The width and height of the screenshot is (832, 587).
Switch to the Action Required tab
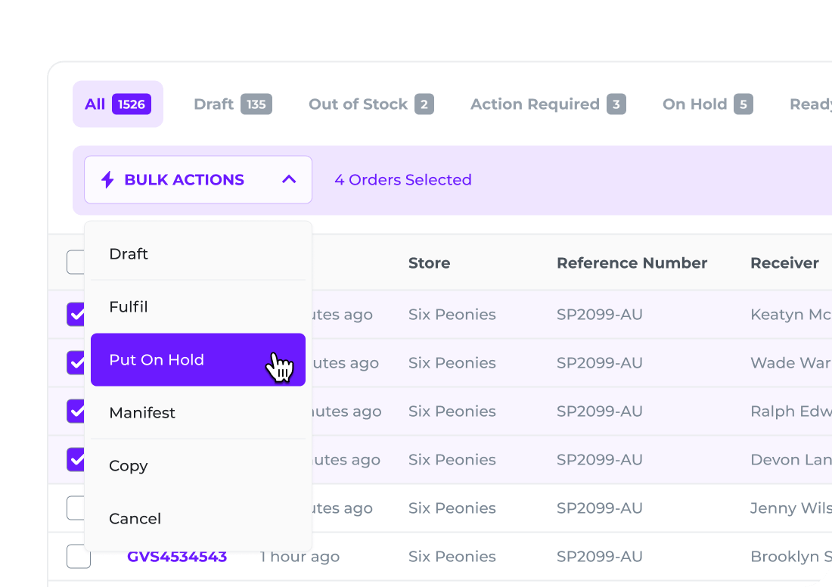[547, 104]
